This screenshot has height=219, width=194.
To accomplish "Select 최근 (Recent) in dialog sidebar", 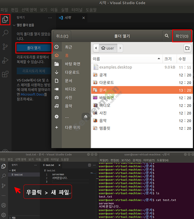I will (71, 47).
